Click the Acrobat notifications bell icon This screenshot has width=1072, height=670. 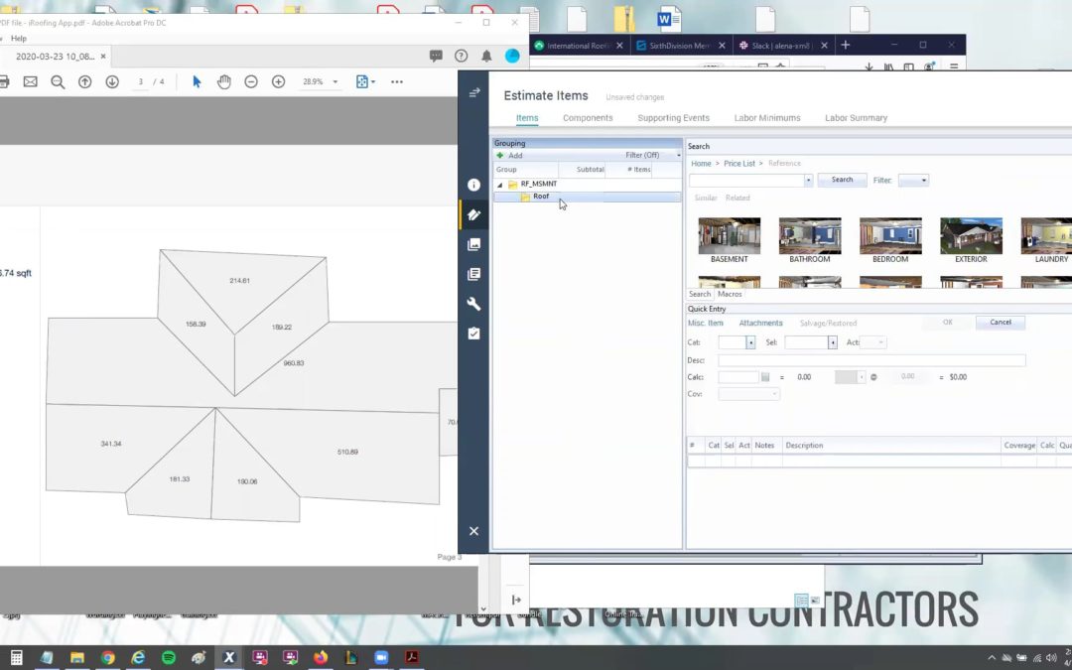pyautogui.click(x=486, y=57)
